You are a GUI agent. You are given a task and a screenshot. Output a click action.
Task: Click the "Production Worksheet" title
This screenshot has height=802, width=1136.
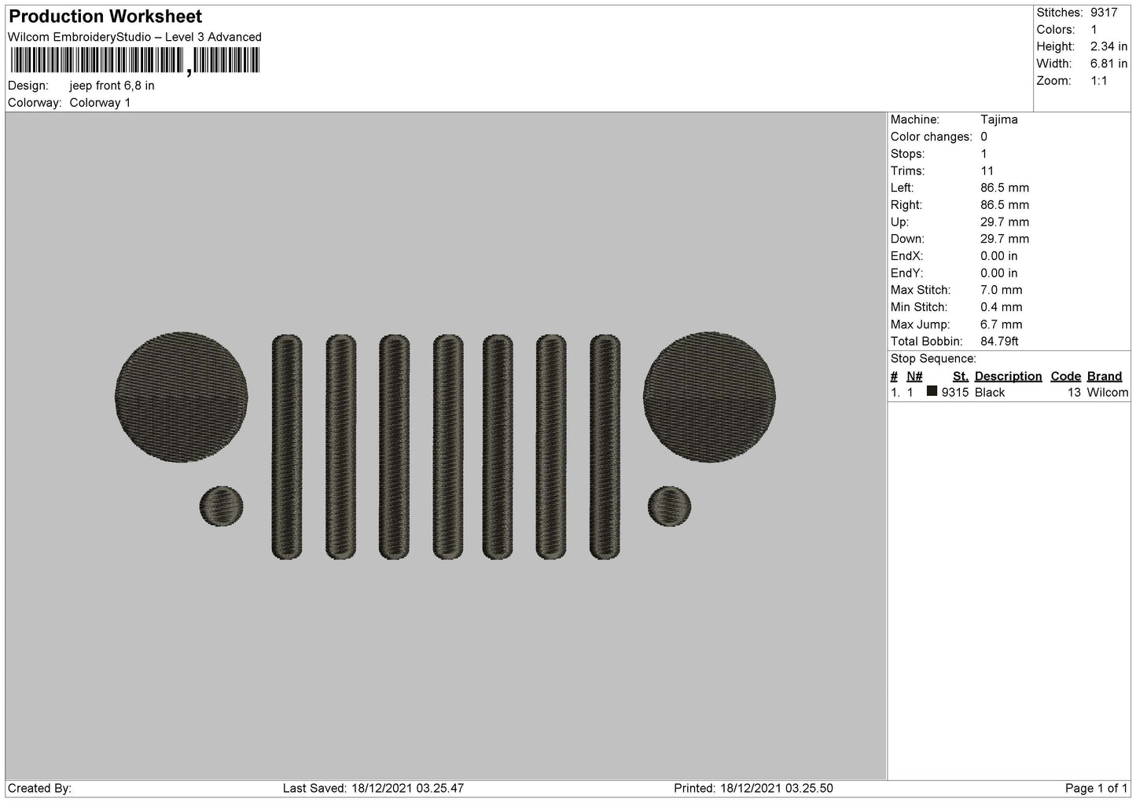point(105,16)
